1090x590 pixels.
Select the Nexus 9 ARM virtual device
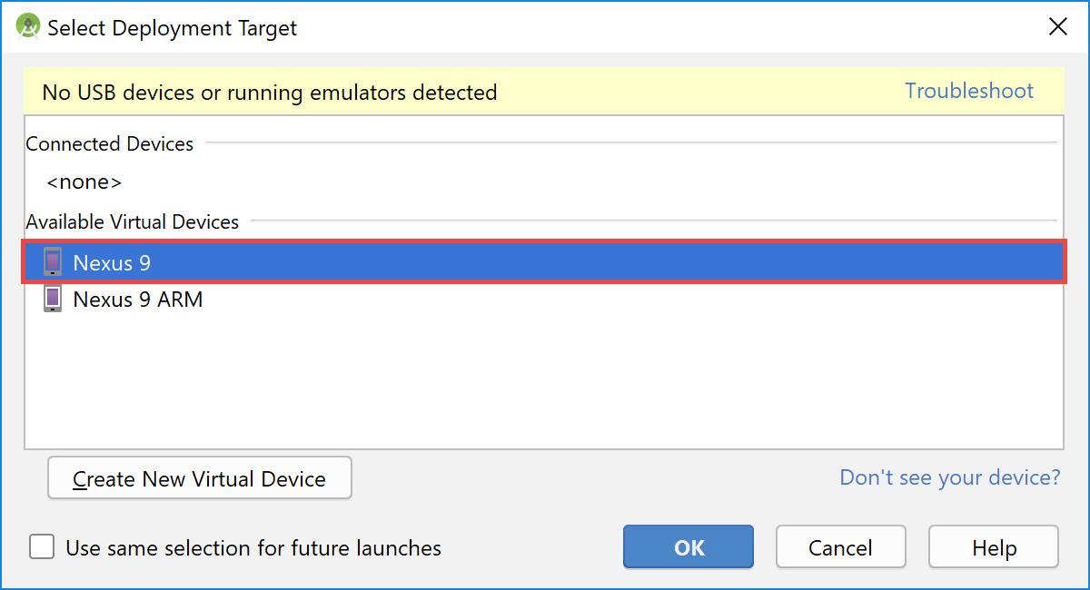click(x=544, y=299)
